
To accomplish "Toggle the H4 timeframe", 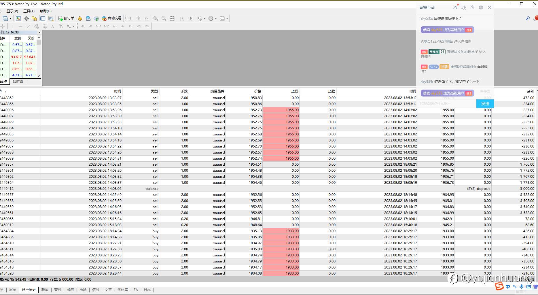I will [x=123, y=26].
